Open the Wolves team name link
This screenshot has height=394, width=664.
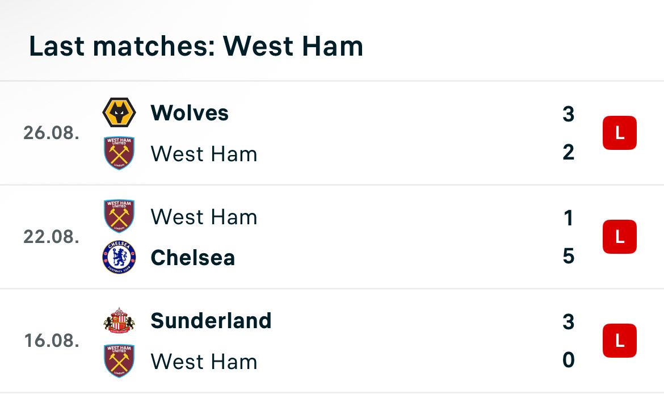click(190, 112)
